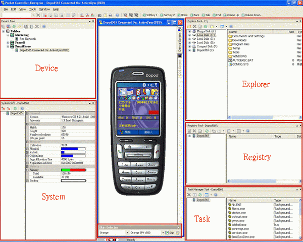This screenshot has height=242, width=303.
Task: Click the new folder icon in Explore Tool
Action: tap(189, 26)
